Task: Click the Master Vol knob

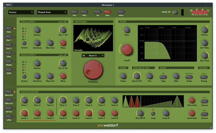Action: 175,12
